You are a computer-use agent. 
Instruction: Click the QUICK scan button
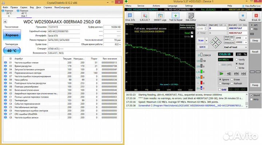(x=202, y=47)
